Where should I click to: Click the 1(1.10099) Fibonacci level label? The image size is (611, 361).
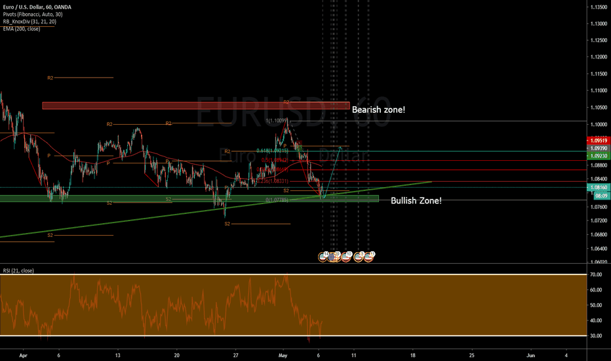[x=276, y=121]
